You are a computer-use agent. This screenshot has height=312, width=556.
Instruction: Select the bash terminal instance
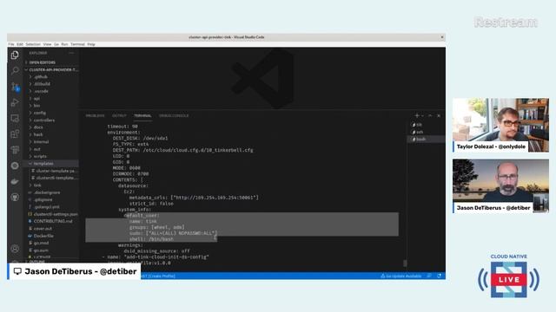click(427, 139)
